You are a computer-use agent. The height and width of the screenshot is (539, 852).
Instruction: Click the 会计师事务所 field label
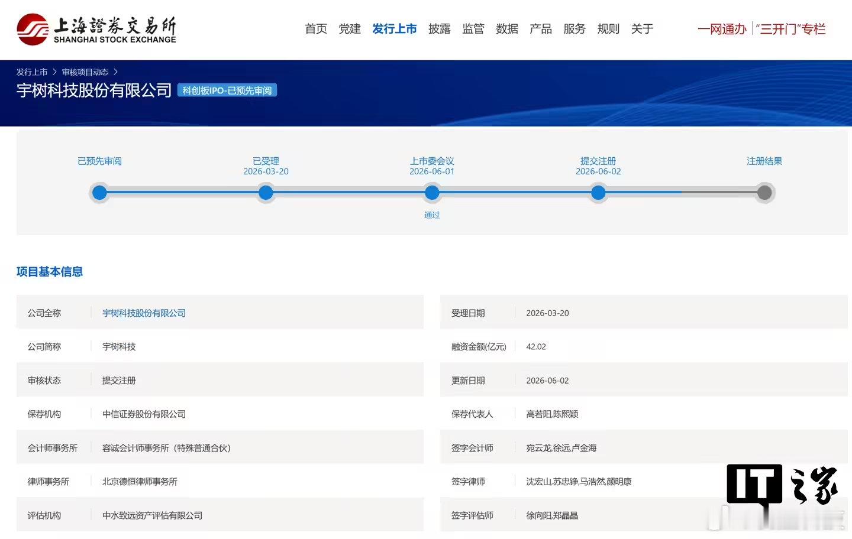pyautogui.click(x=53, y=448)
